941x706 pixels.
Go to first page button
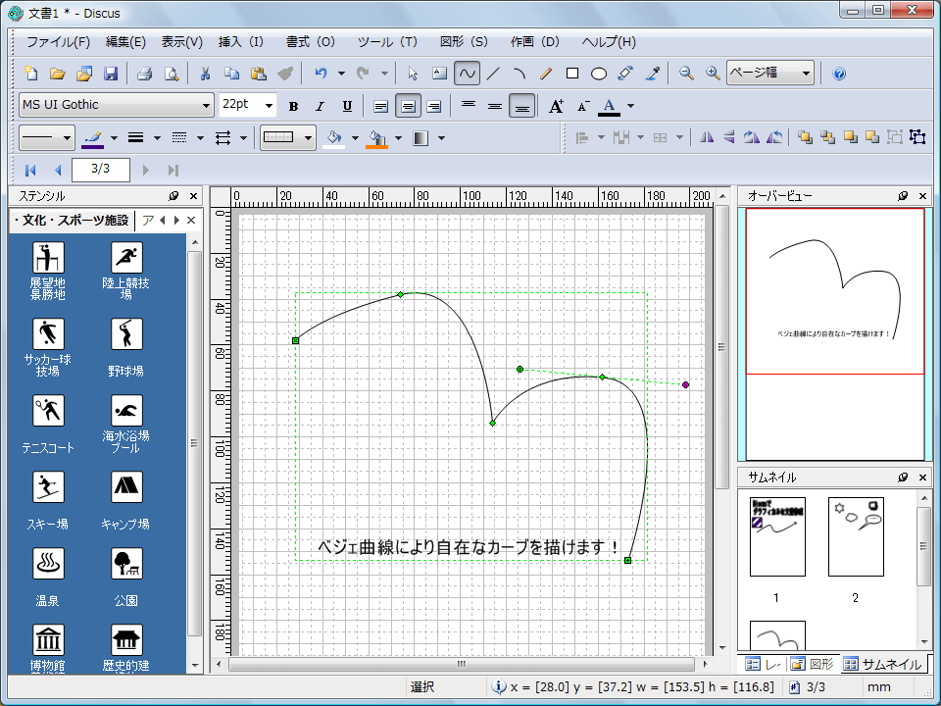(30, 171)
